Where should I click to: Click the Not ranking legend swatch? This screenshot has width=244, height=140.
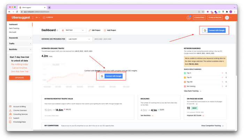[x=185, y=86]
